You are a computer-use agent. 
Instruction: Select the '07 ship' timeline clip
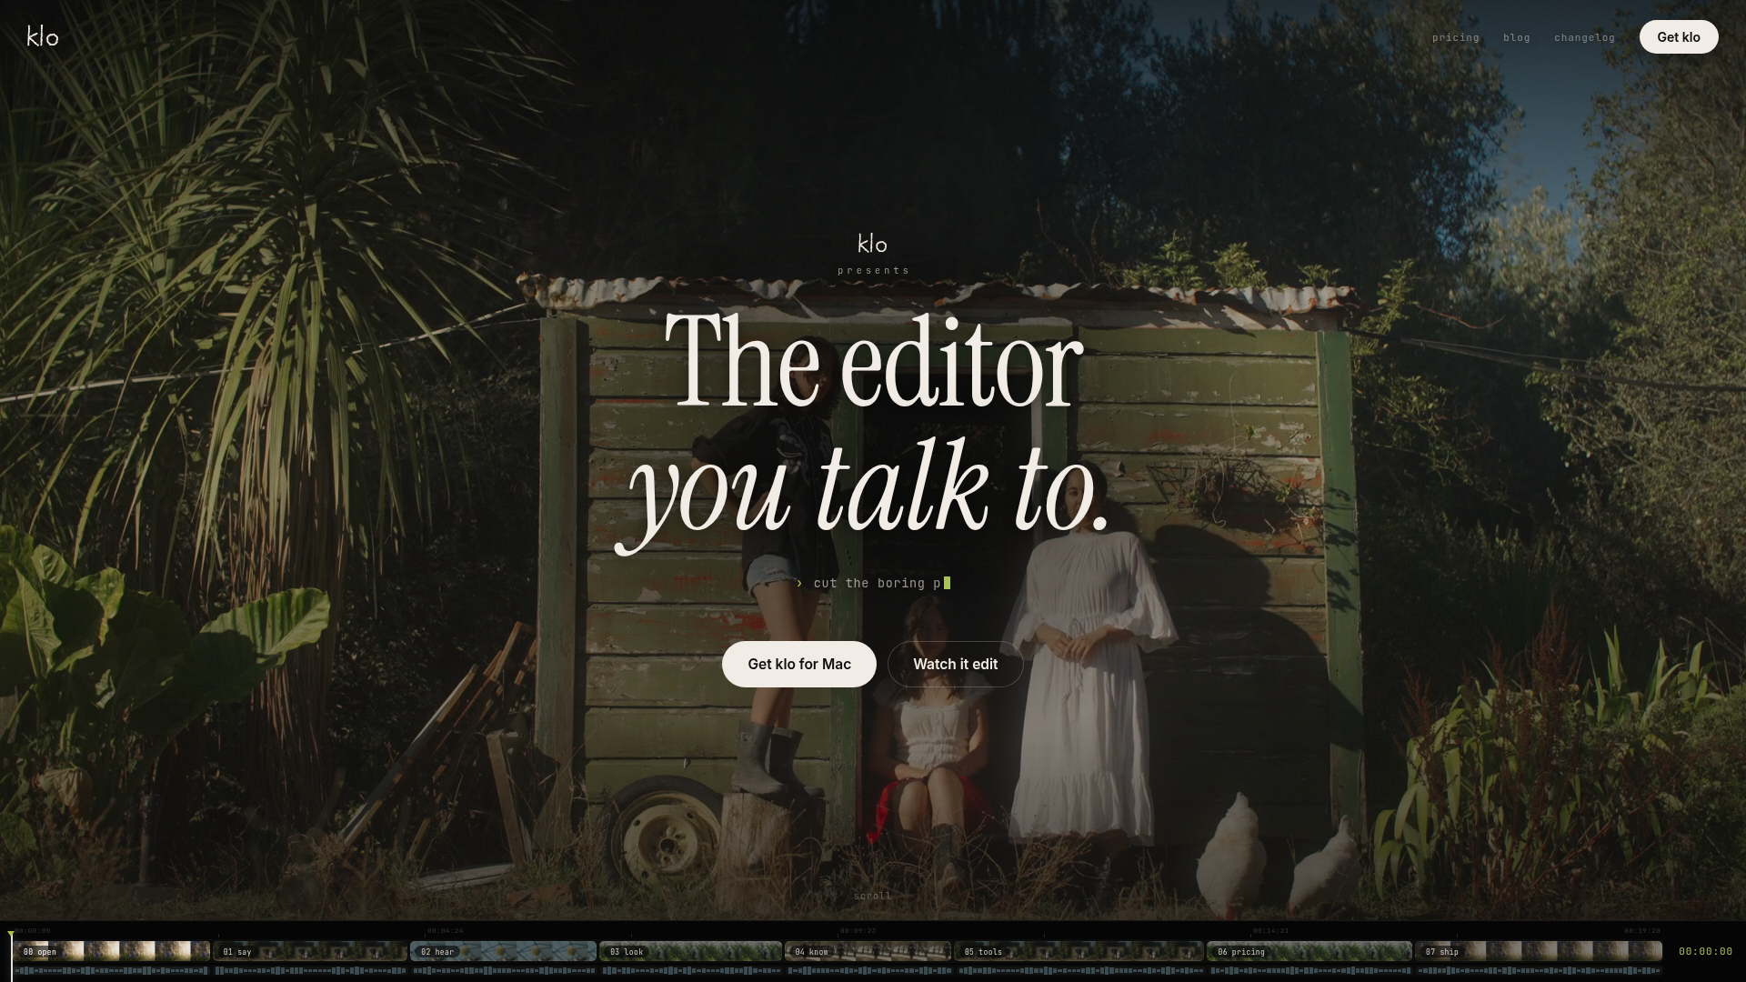(x=1539, y=951)
